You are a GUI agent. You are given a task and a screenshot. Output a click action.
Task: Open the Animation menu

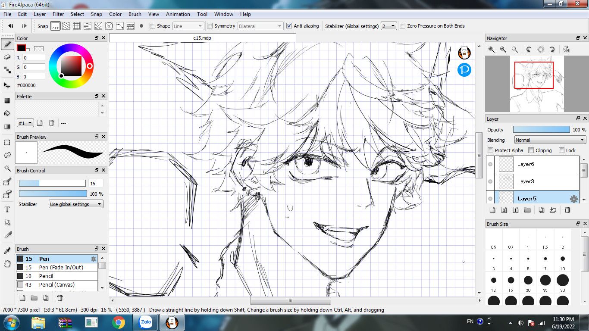(178, 14)
